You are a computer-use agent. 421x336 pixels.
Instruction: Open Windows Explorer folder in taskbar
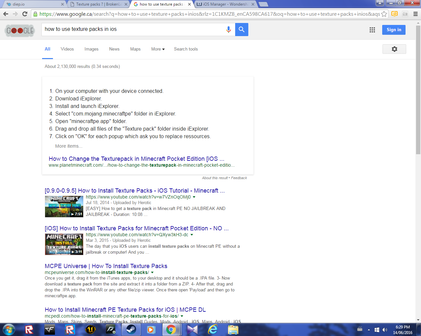tap(233, 329)
